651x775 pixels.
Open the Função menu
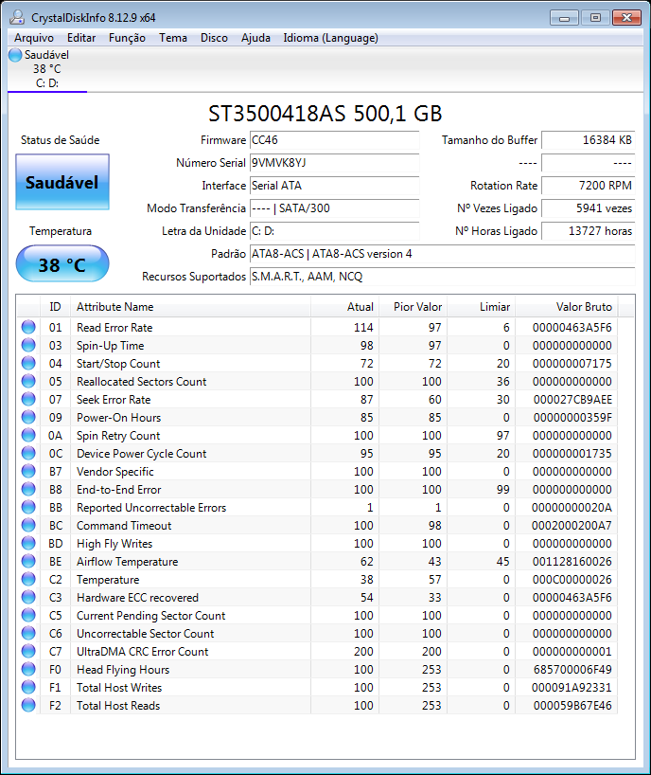tap(127, 38)
